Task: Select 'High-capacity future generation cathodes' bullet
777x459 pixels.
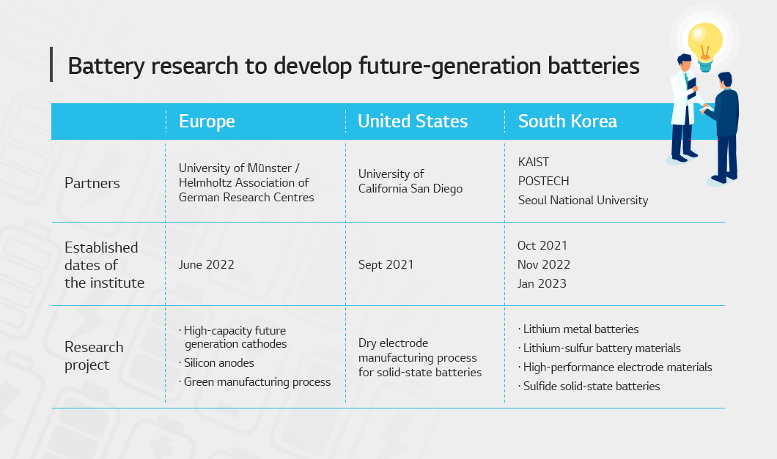Action: pos(233,337)
